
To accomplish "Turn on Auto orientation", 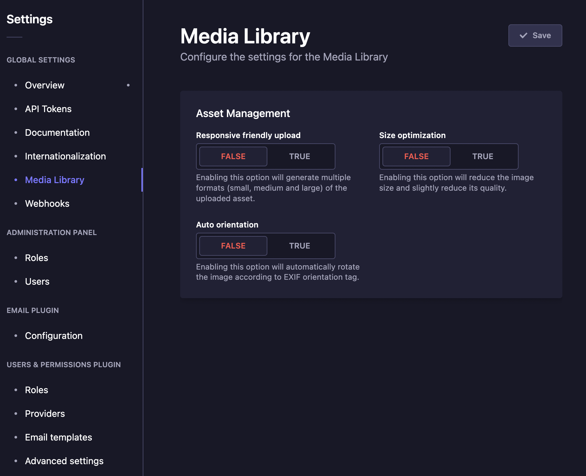I will pos(300,246).
